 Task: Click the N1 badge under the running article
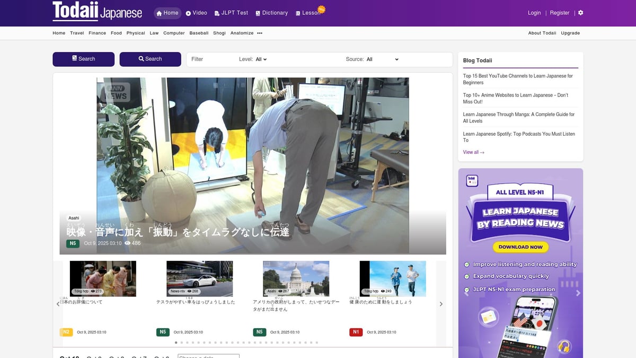pos(356,331)
